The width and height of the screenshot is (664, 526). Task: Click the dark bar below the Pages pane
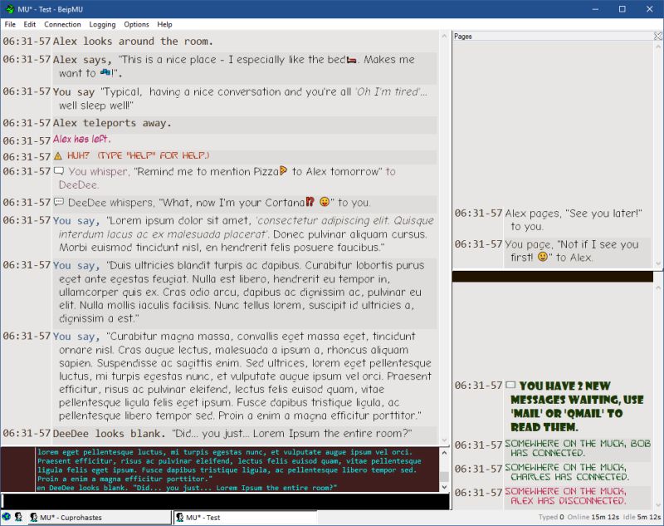coord(553,277)
